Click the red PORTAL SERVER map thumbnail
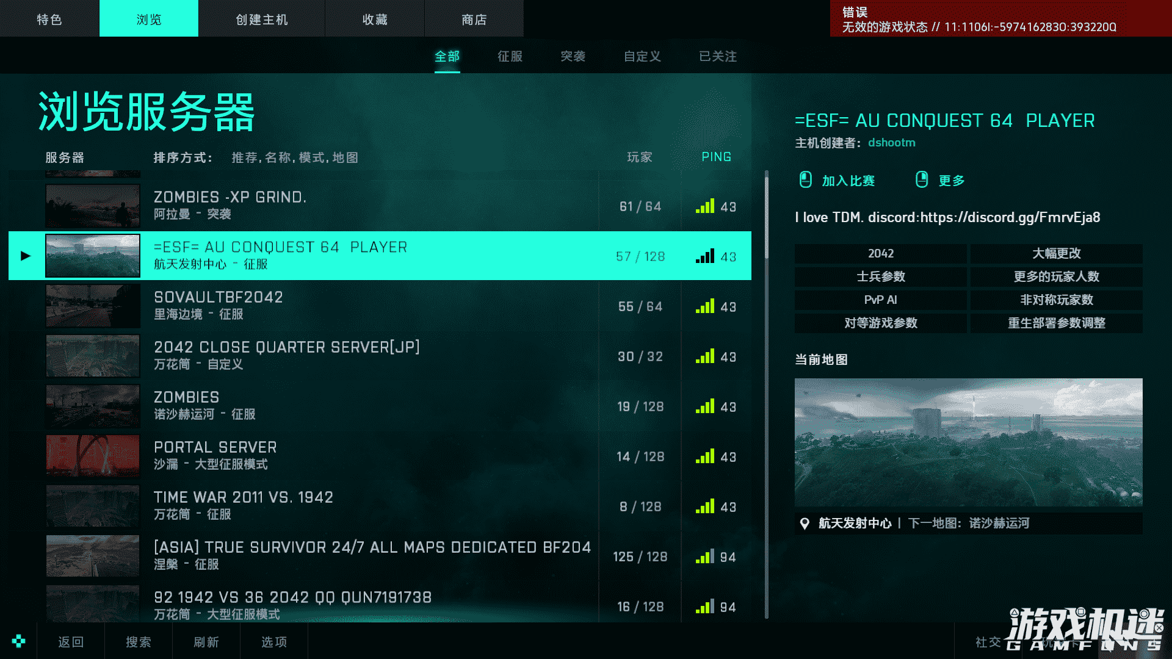This screenshot has height=659, width=1172. coord(93,456)
